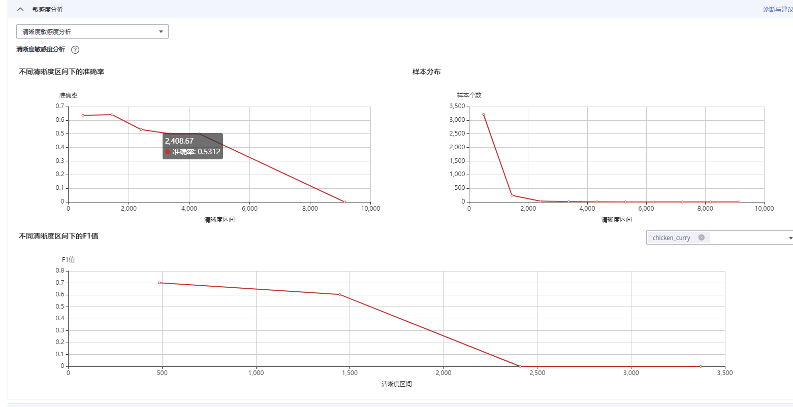Click the F1值 y-axis label
This screenshot has height=407, width=793.
(x=68, y=259)
